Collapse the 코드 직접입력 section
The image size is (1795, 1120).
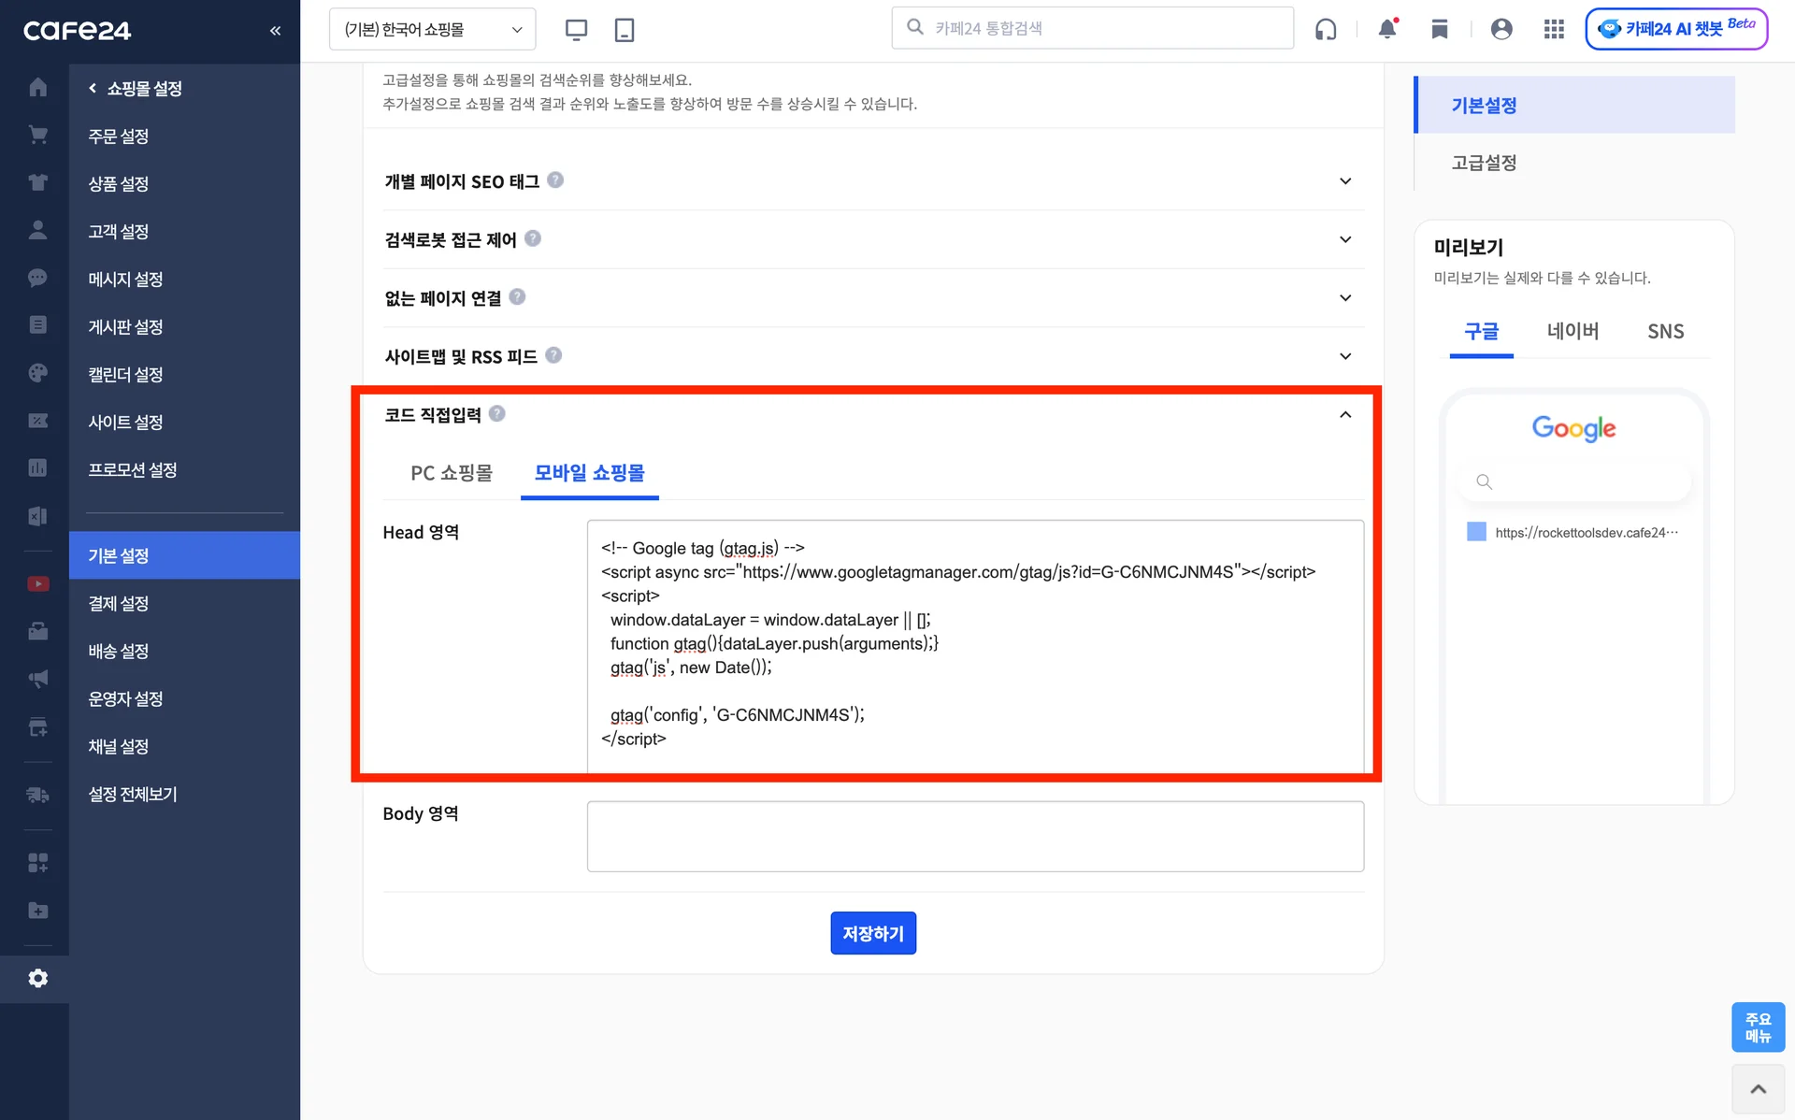click(1346, 414)
